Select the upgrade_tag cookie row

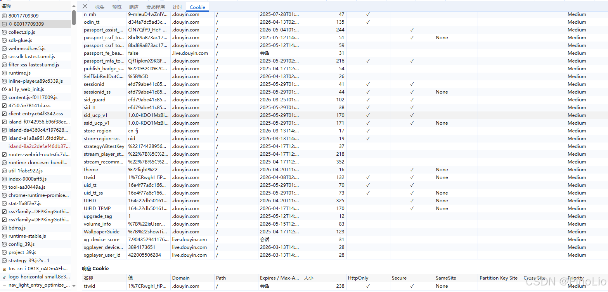click(x=345, y=216)
